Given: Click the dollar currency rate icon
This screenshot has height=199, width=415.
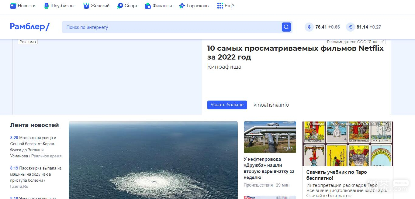Looking at the screenshot, I should point(309,27).
